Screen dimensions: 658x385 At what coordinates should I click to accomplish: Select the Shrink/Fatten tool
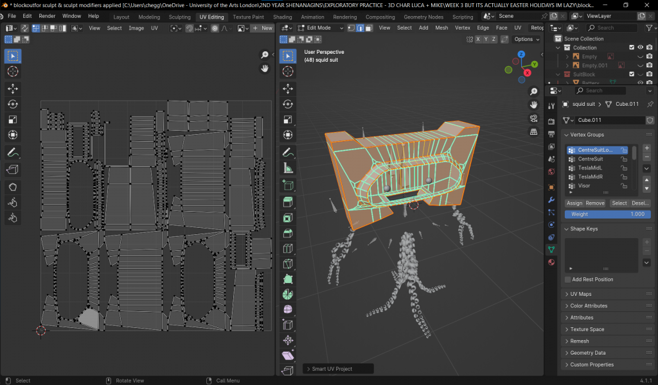coord(288,340)
